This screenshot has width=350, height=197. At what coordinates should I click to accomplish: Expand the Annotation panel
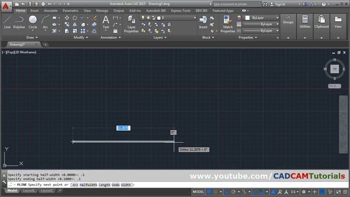point(110,38)
